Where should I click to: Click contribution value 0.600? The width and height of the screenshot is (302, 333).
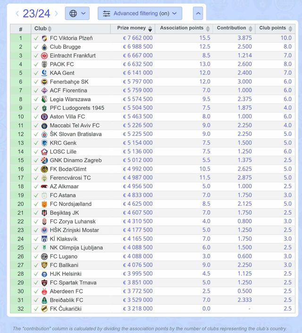pos(244,256)
